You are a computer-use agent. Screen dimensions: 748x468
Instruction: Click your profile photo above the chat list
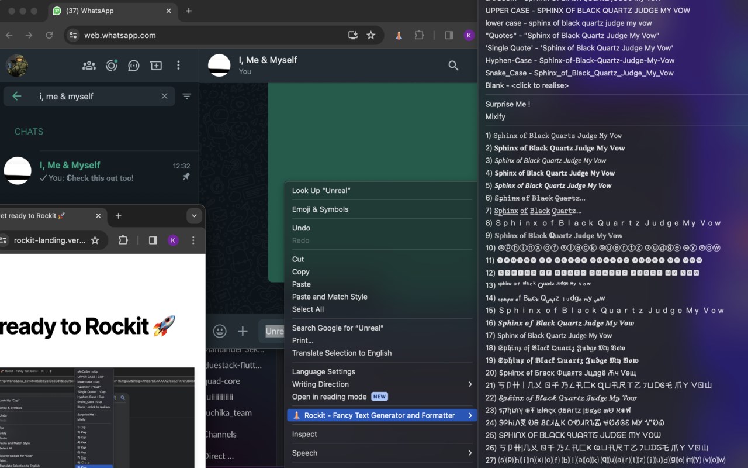pos(17,66)
